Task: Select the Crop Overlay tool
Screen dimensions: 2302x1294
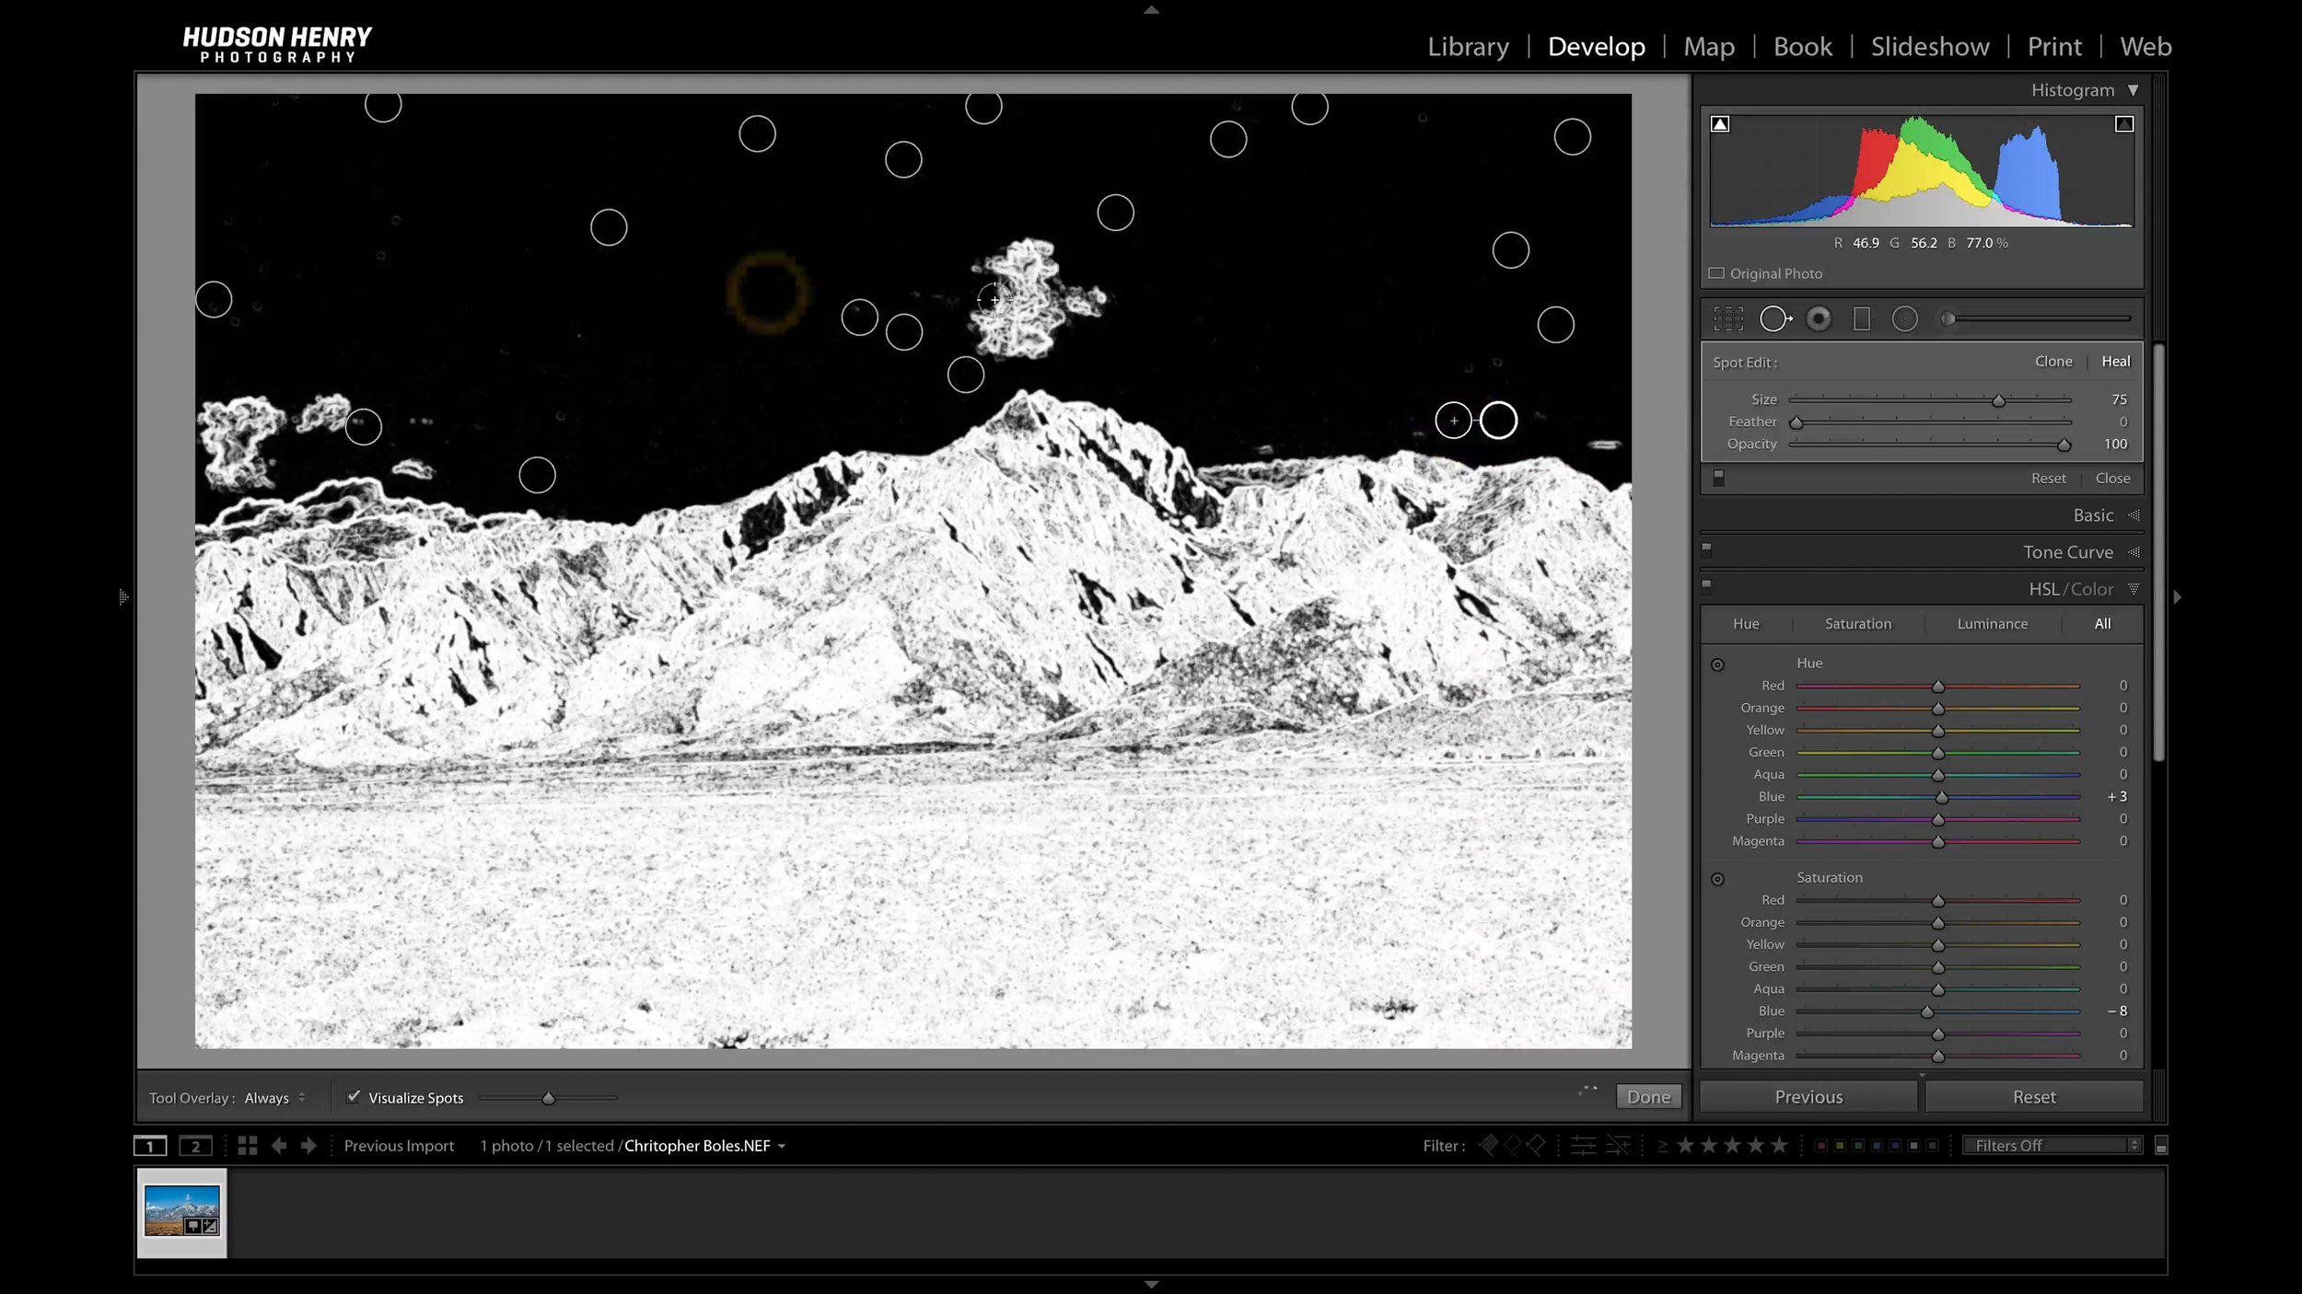Action: point(1728,318)
